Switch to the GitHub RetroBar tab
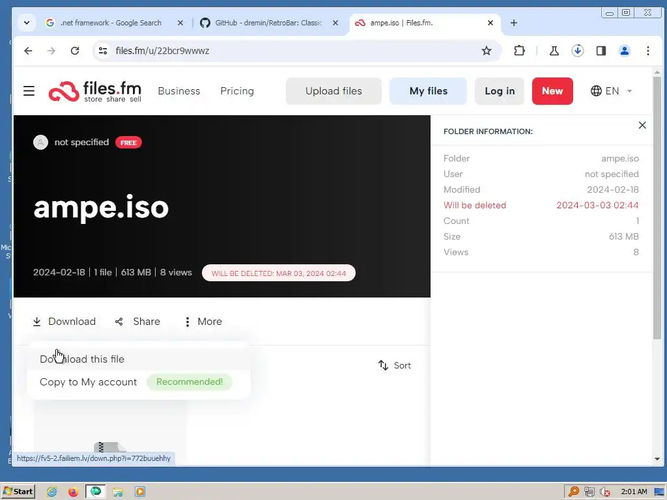This screenshot has height=500, width=667. [268, 23]
